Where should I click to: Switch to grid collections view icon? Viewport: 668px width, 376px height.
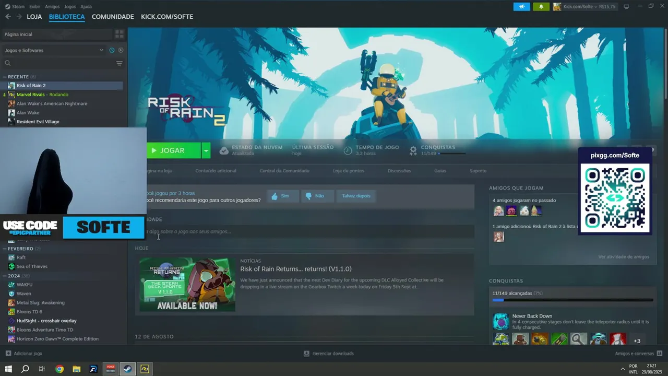tap(120, 34)
